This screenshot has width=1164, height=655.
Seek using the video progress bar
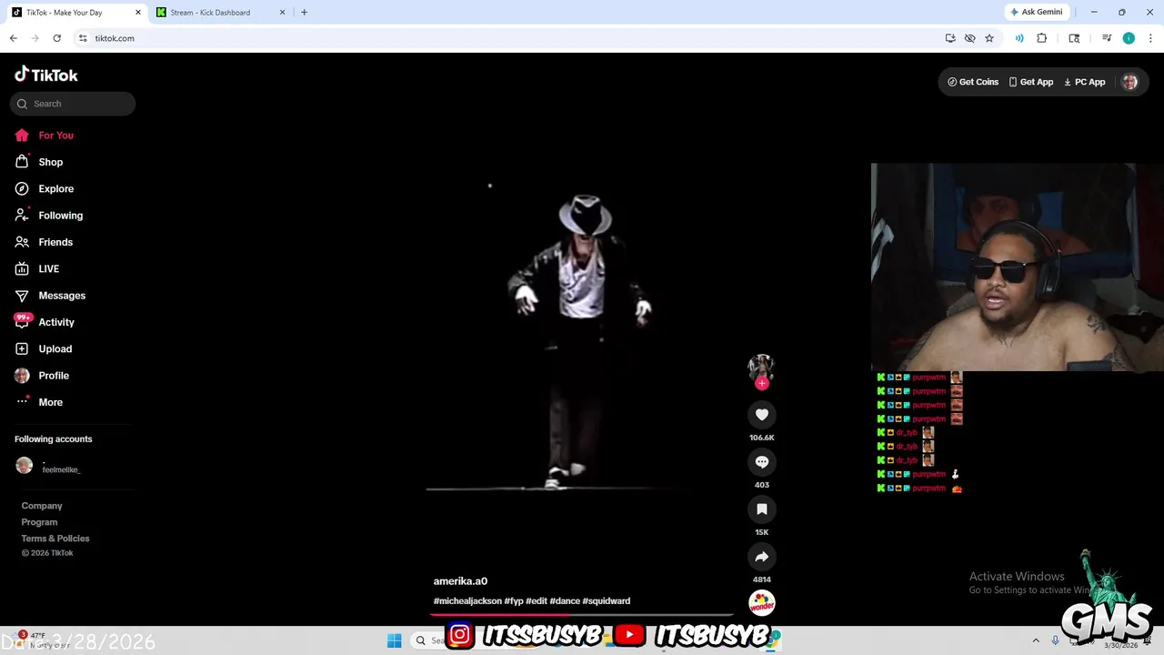[582, 615]
